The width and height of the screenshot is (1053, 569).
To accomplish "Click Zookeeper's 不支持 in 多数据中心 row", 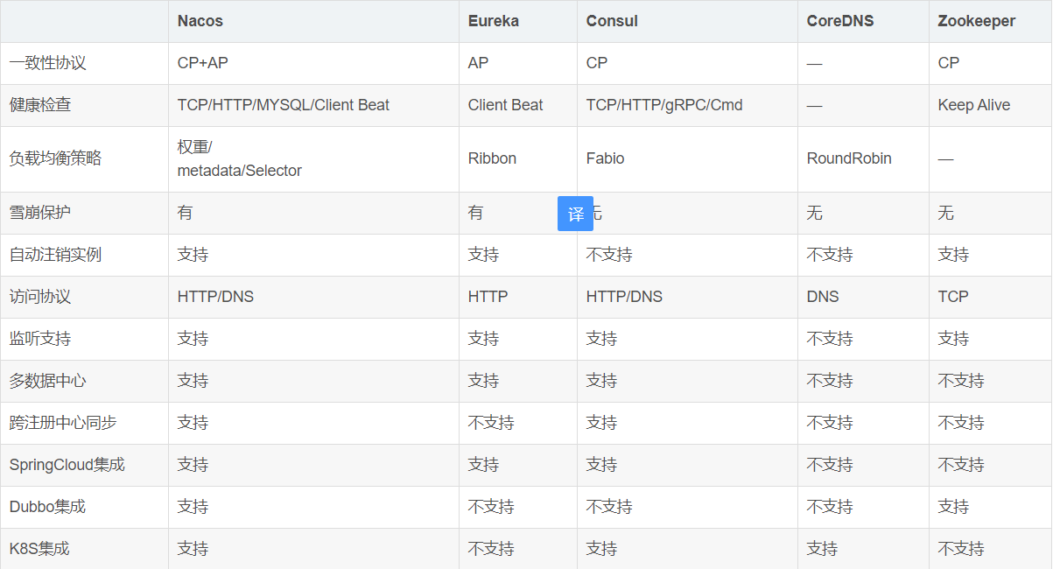I will click(961, 381).
